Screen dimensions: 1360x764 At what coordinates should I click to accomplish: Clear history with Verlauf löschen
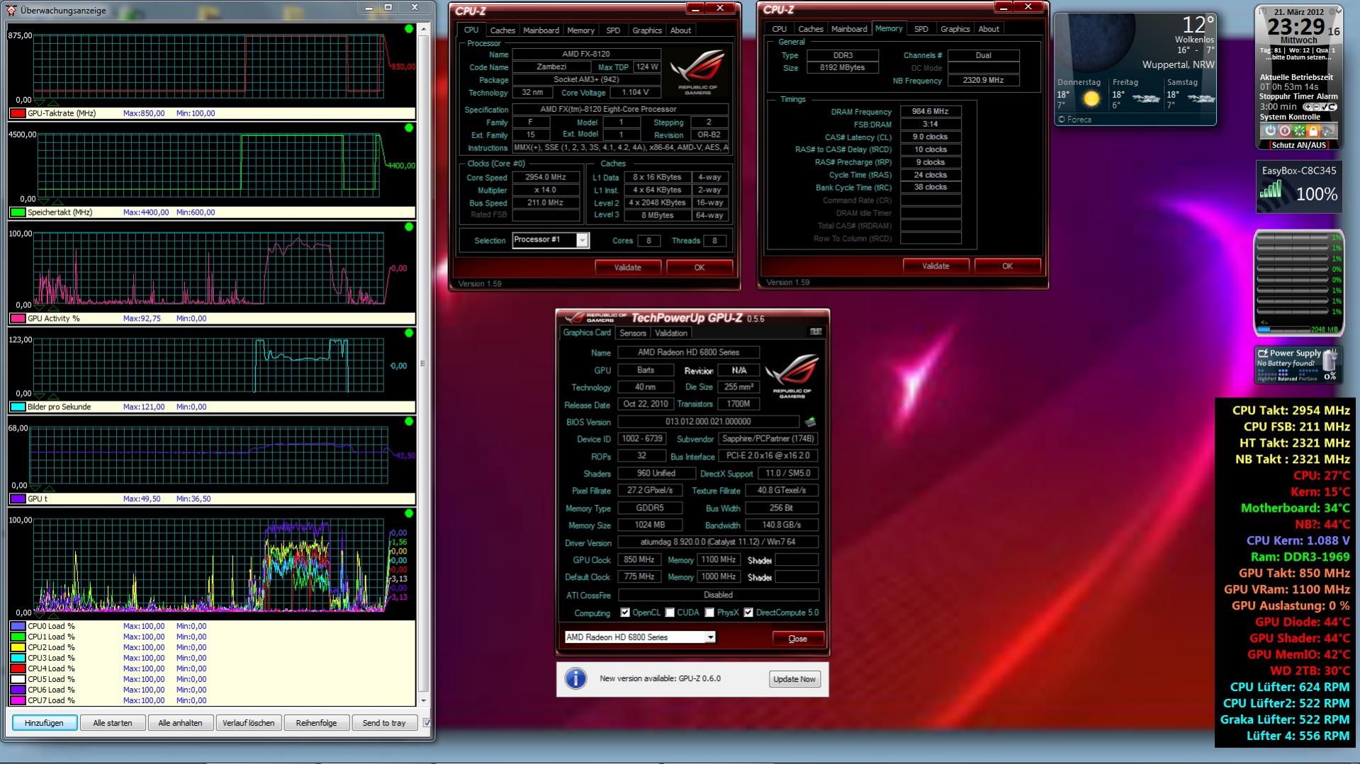[248, 723]
